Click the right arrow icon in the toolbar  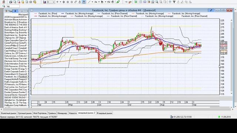126,2
